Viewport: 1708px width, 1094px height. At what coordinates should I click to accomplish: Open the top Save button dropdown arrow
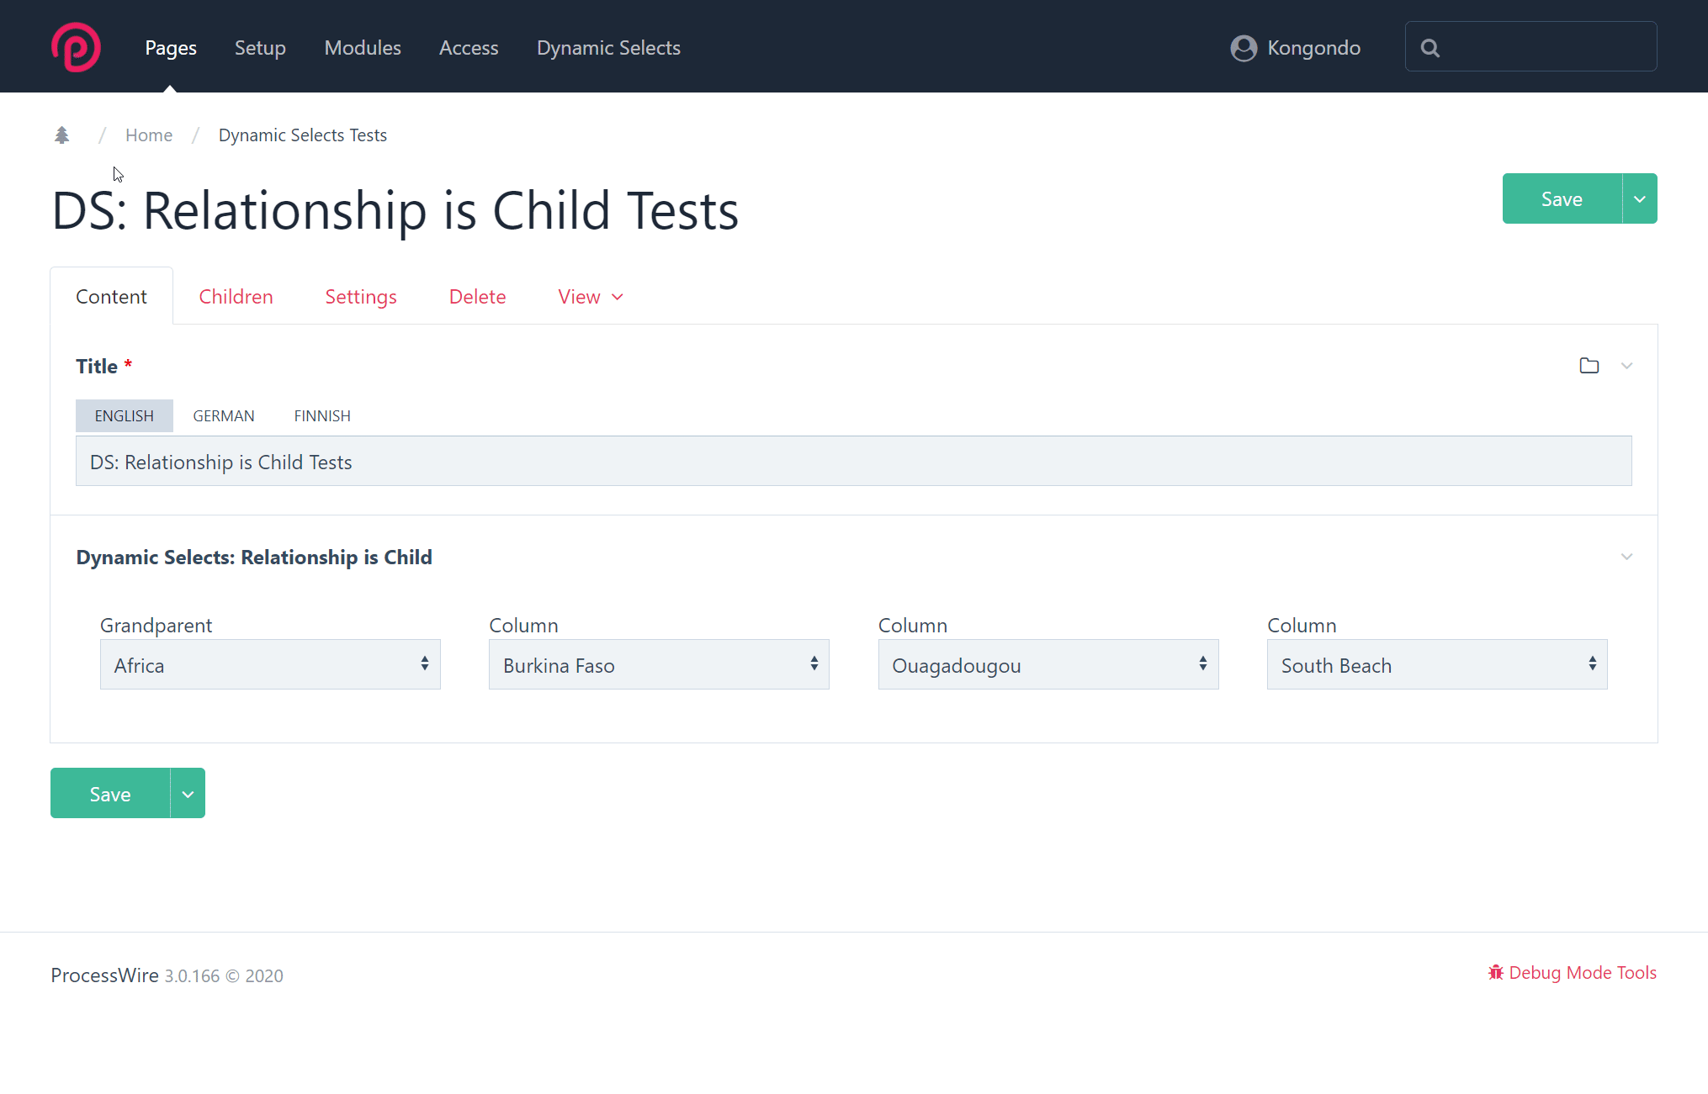1639,199
